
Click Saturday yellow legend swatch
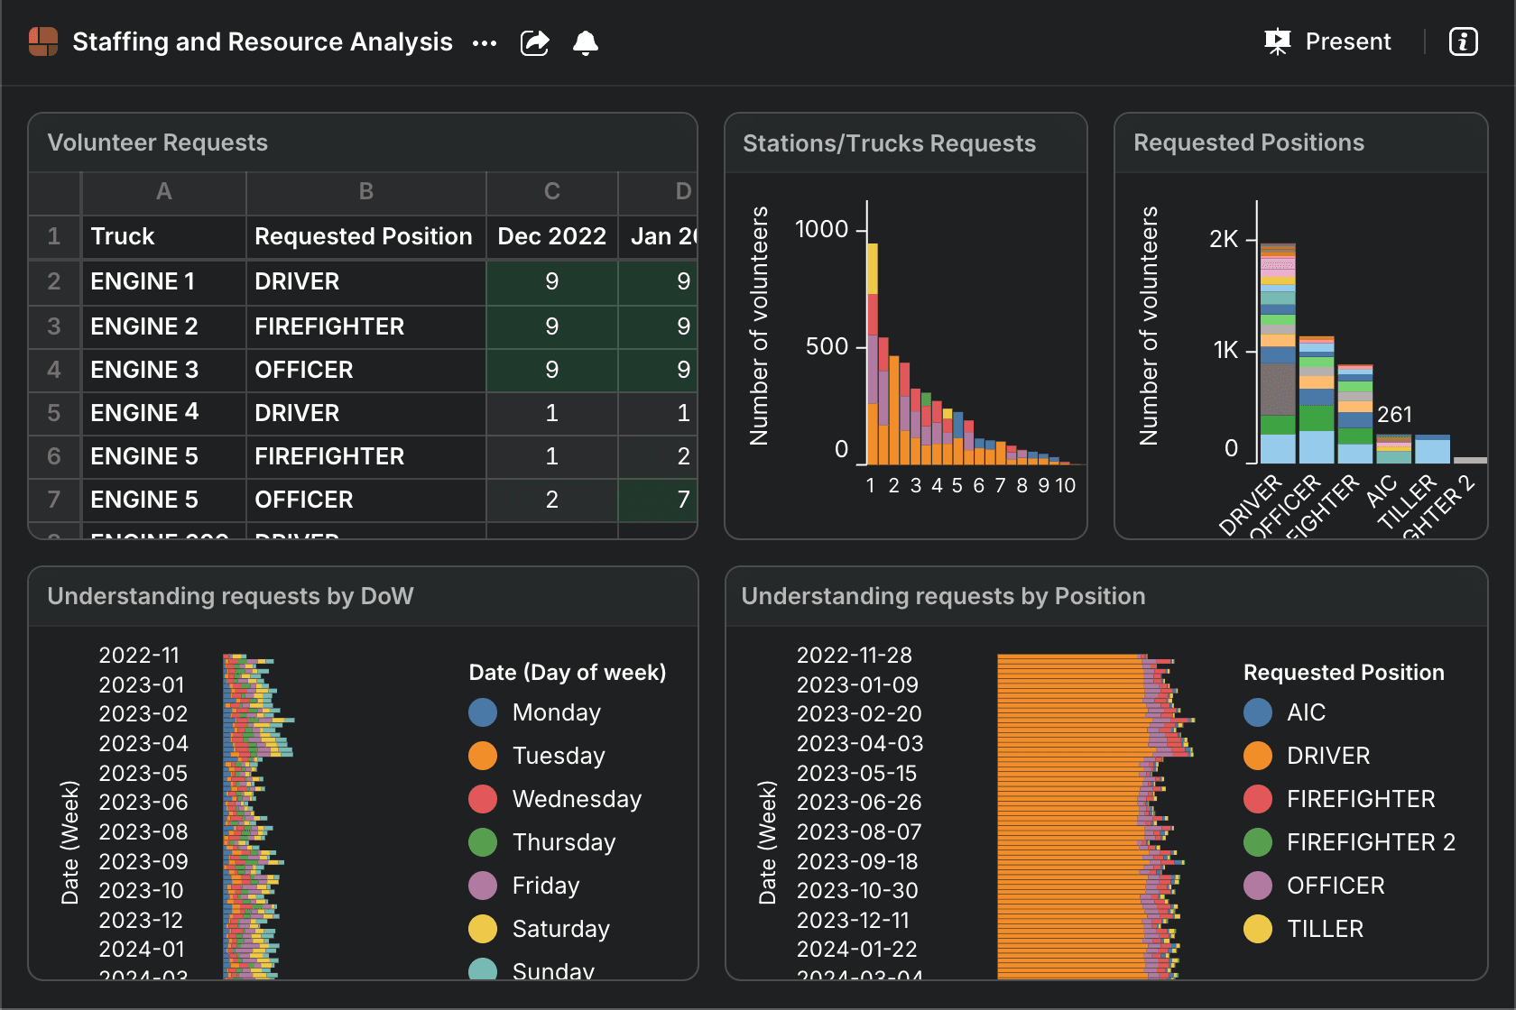pyautogui.click(x=483, y=929)
